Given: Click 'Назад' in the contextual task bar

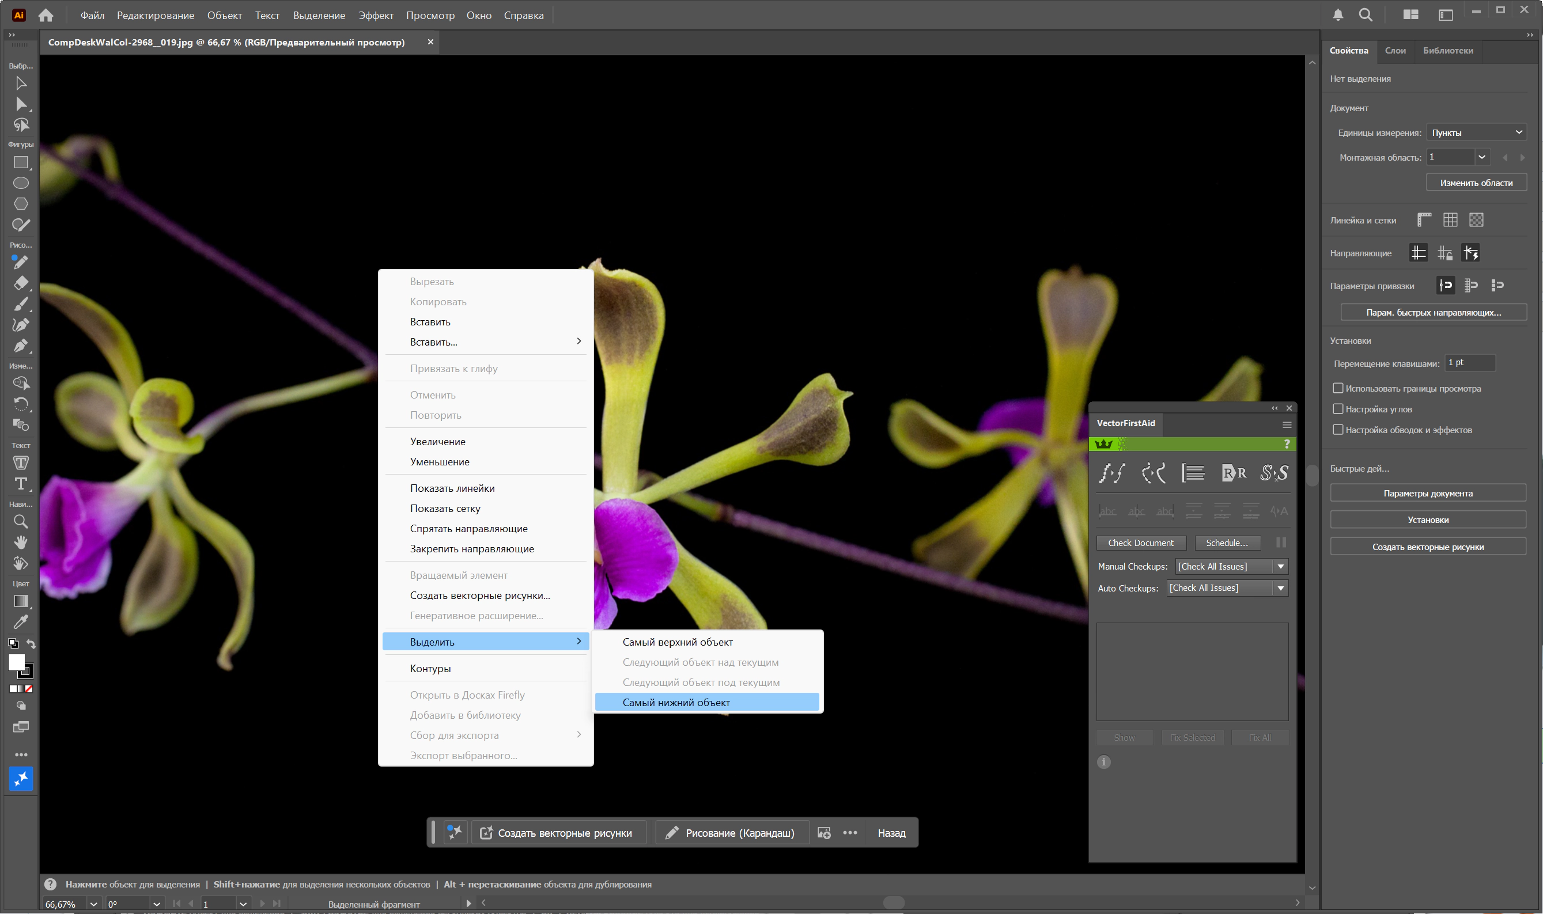Looking at the screenshot, I should click(x=891, y=833).
